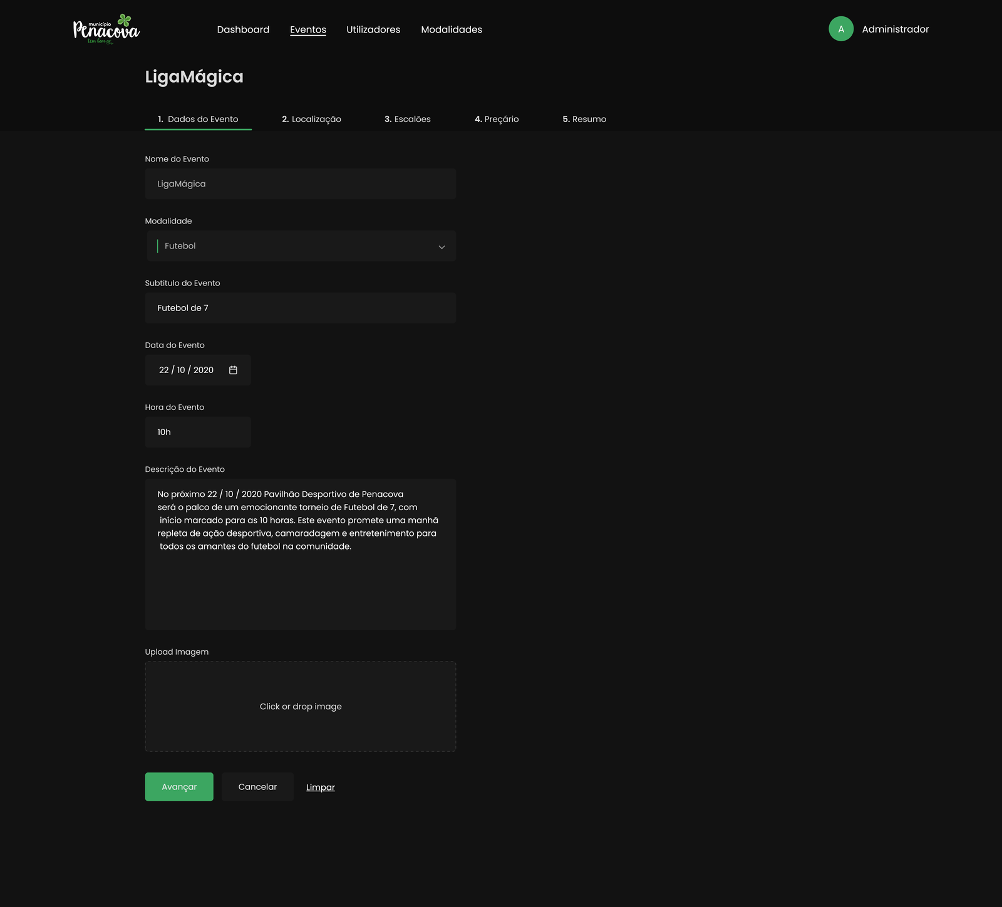This screenshot has height=907, width=1002.
Task: Go to Dashboard in navigation
Action: (x=243, y=29)
